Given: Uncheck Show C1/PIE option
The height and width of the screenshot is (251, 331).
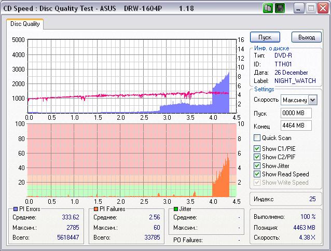Looking at the screenshot, I should (257, 149).
